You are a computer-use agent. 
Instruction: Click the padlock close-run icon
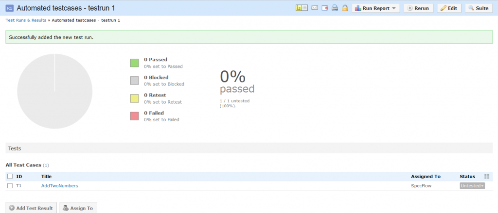[345, 8]
